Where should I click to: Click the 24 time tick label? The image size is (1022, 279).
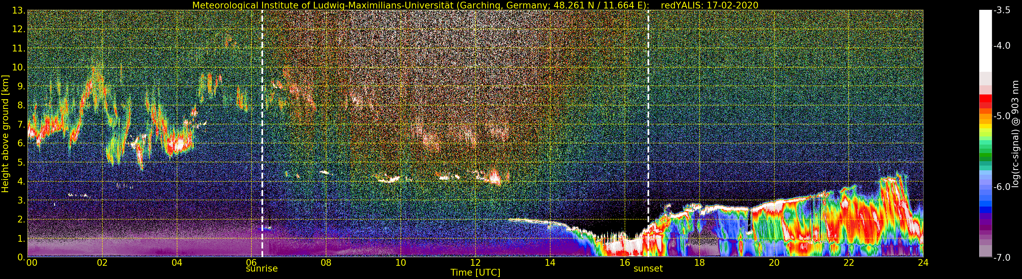tap(923, 263)
